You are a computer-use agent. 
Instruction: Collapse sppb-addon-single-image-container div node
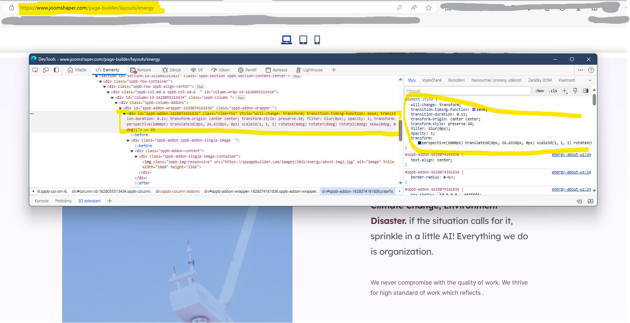[136, 157]
